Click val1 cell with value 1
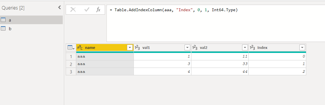The height and width of the screenshot is (105, 325). (162, 56)
